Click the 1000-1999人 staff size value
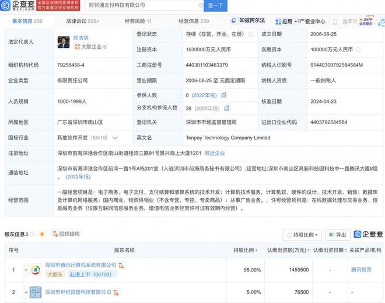This screenshot has width=385, height=303. 72,101
